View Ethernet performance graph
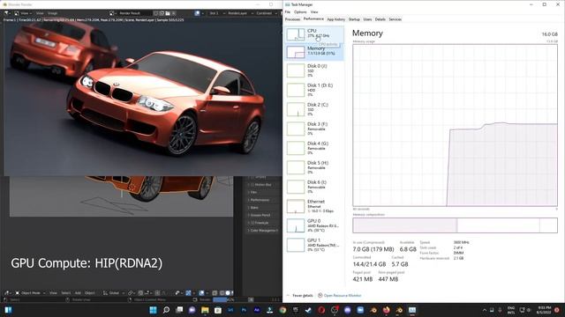This screenshot has height=317, width=565. click(x=314, y=206)
